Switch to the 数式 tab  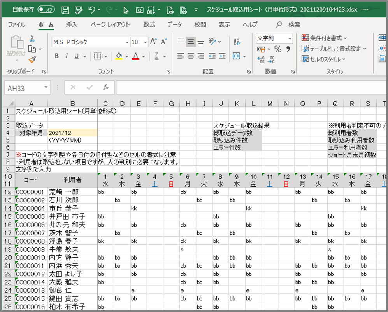(149, 24)
